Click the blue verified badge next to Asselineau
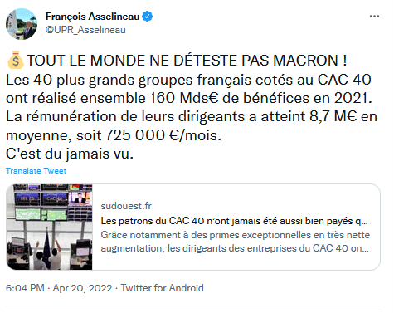The height and width of the screenshot is (313, 394). (x=147, y=17)
